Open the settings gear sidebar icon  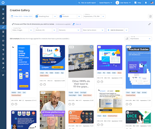point(3,63)
